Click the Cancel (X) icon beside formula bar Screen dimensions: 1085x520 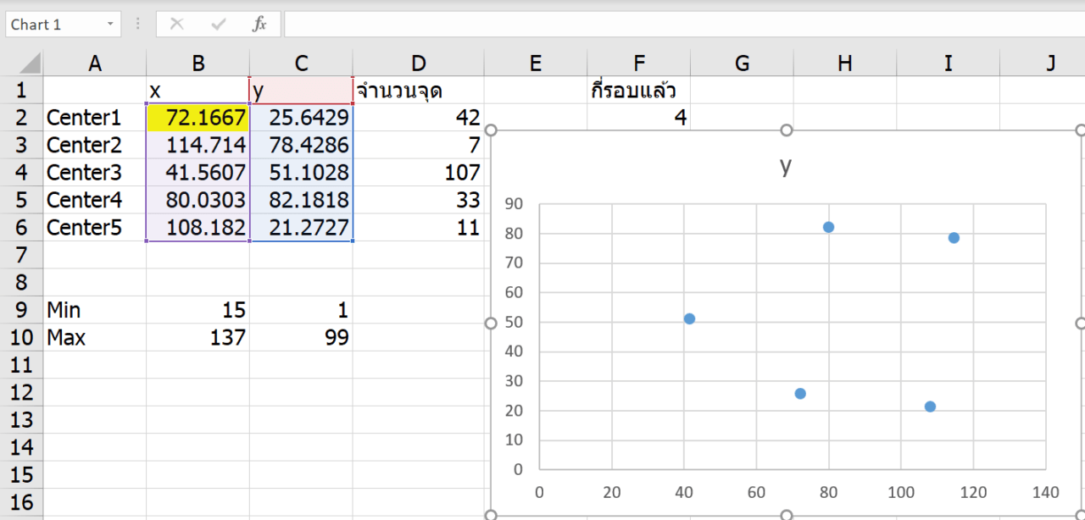178,24
